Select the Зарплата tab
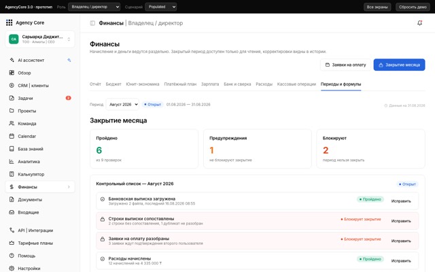The width and height of the screenshot is (435, 272). tap(210, 84)
